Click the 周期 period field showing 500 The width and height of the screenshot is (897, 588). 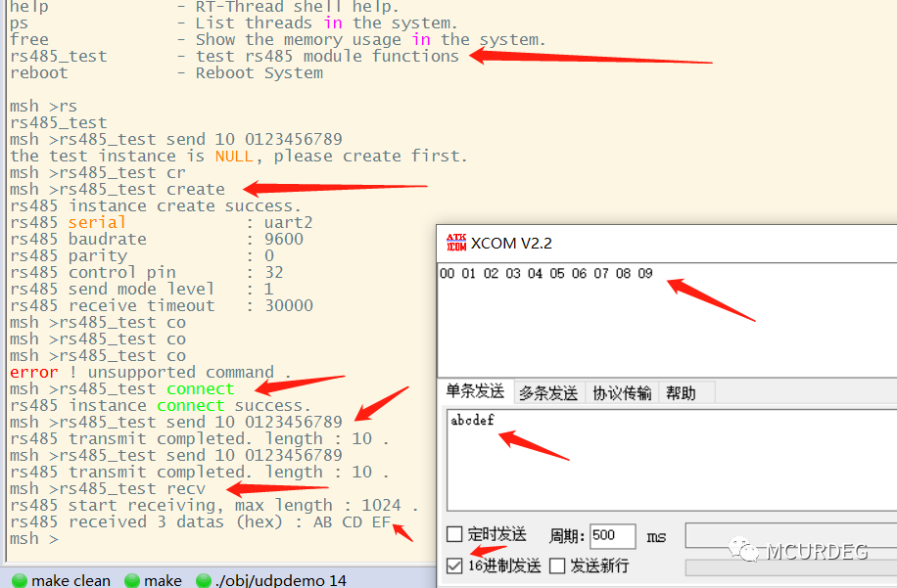tap(612, 535)
